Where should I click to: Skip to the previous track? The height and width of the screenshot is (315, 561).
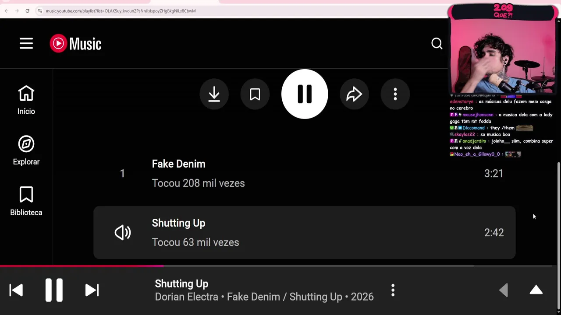pos(16,290)
